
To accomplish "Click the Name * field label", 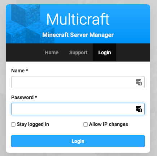I will tap(19, 71).
